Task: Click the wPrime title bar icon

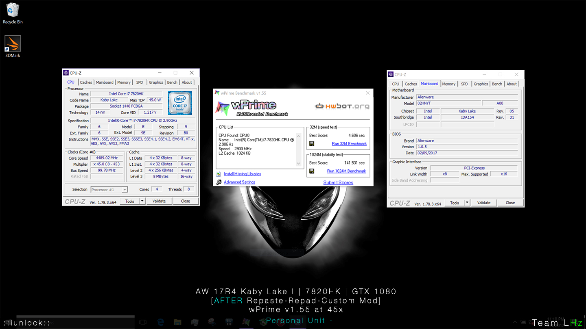Action: pos(217,93)
